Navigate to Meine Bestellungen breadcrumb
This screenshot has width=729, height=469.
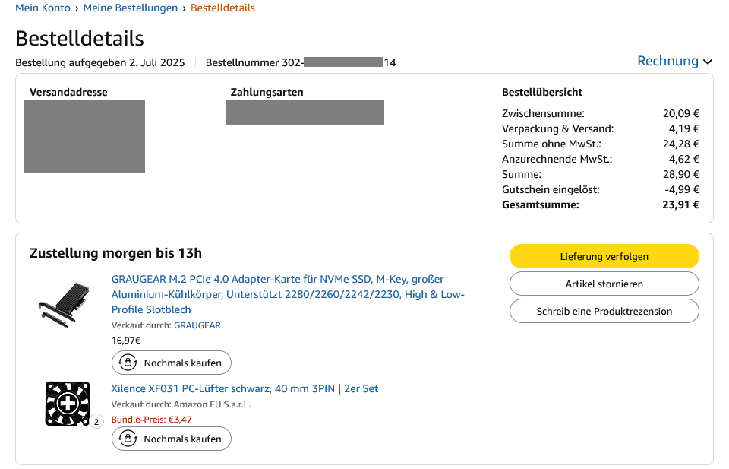point(130,8)
